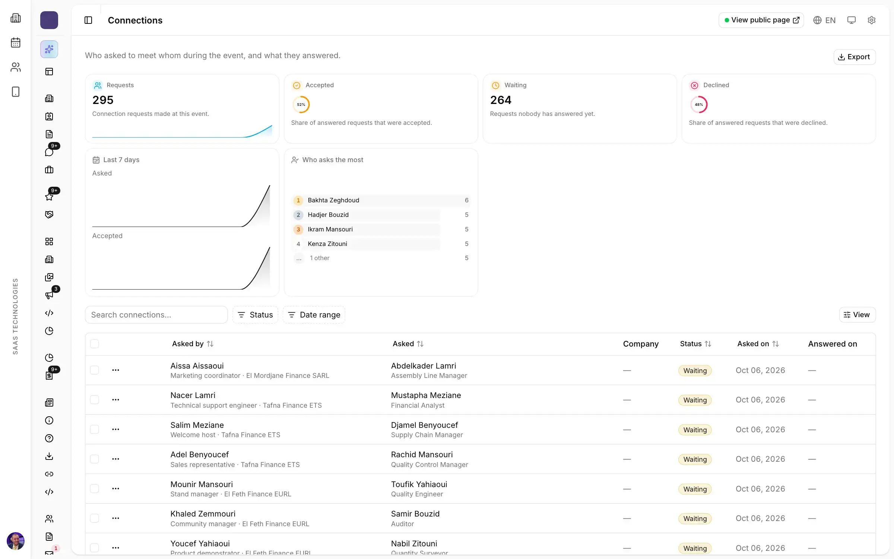Click the 52% accepted progress ring
This screenshot has width=894, height=559.
point(301,105)
